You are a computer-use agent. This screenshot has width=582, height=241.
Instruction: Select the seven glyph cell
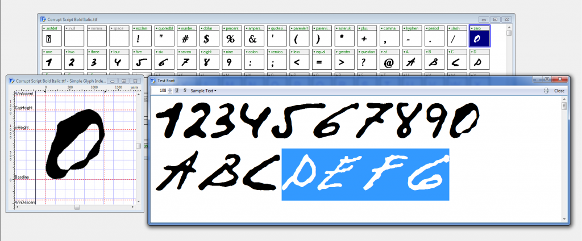point(186,59)
